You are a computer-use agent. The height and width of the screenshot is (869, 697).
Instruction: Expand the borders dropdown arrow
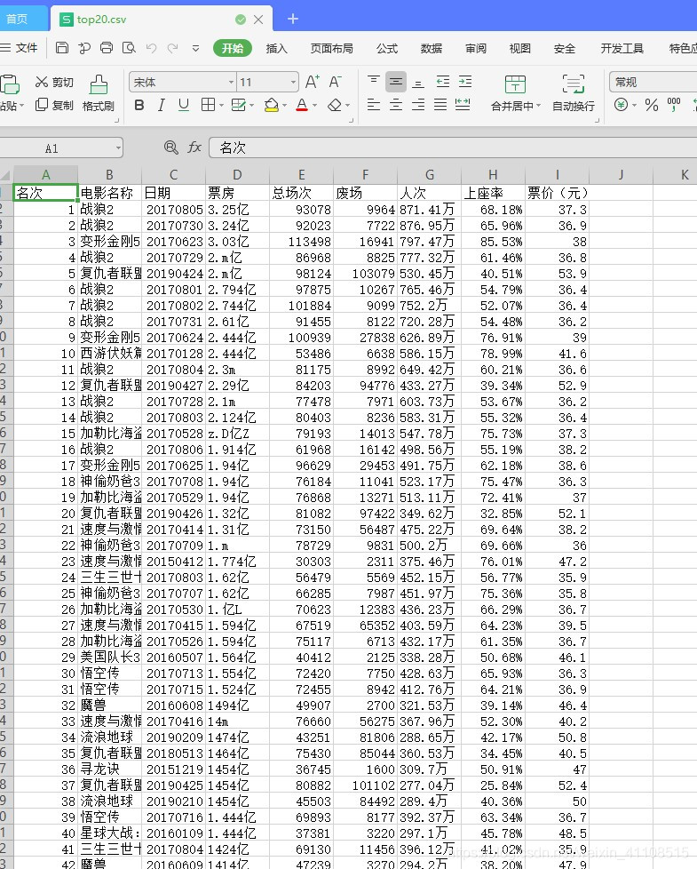click(x=221, y=106)
